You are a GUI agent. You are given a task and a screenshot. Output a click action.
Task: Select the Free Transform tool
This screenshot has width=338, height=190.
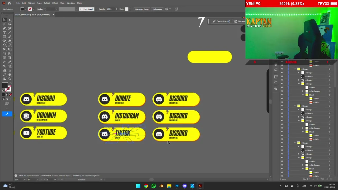[x=10, y=49]
